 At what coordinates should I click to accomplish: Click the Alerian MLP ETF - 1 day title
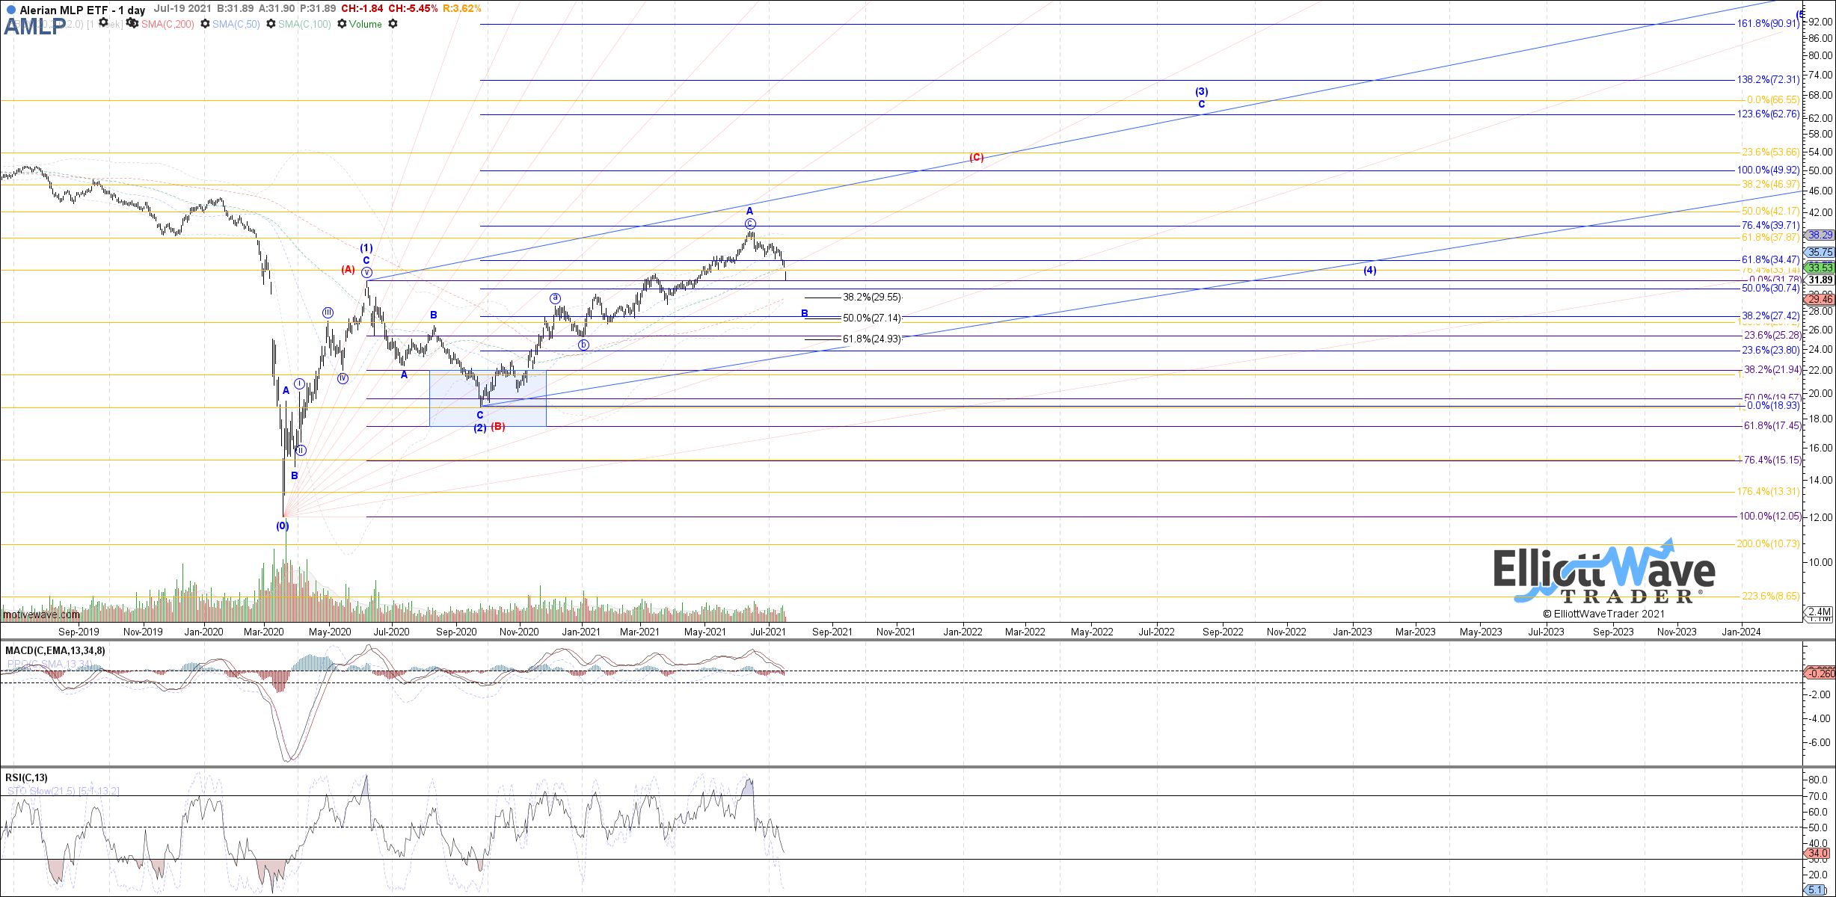coord(82,10)
